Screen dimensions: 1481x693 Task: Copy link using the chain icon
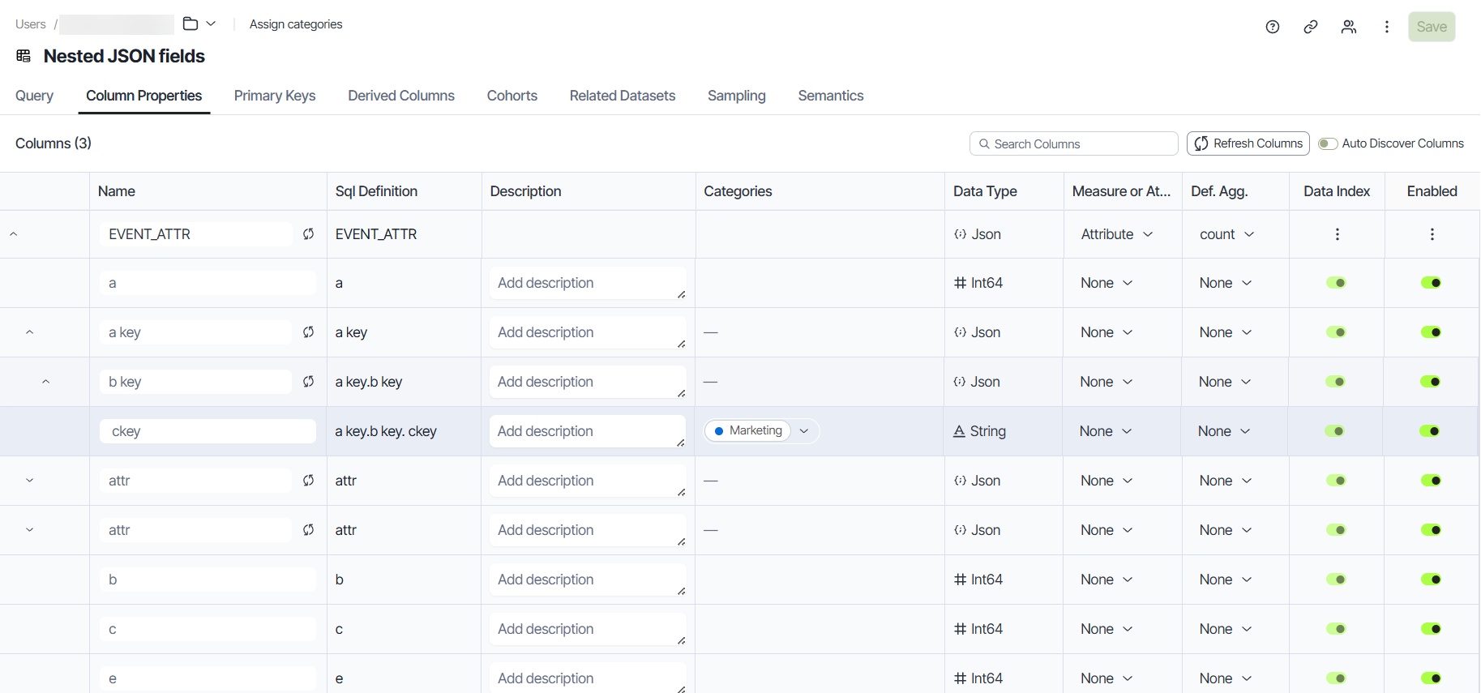click(x=1311, y=27)
